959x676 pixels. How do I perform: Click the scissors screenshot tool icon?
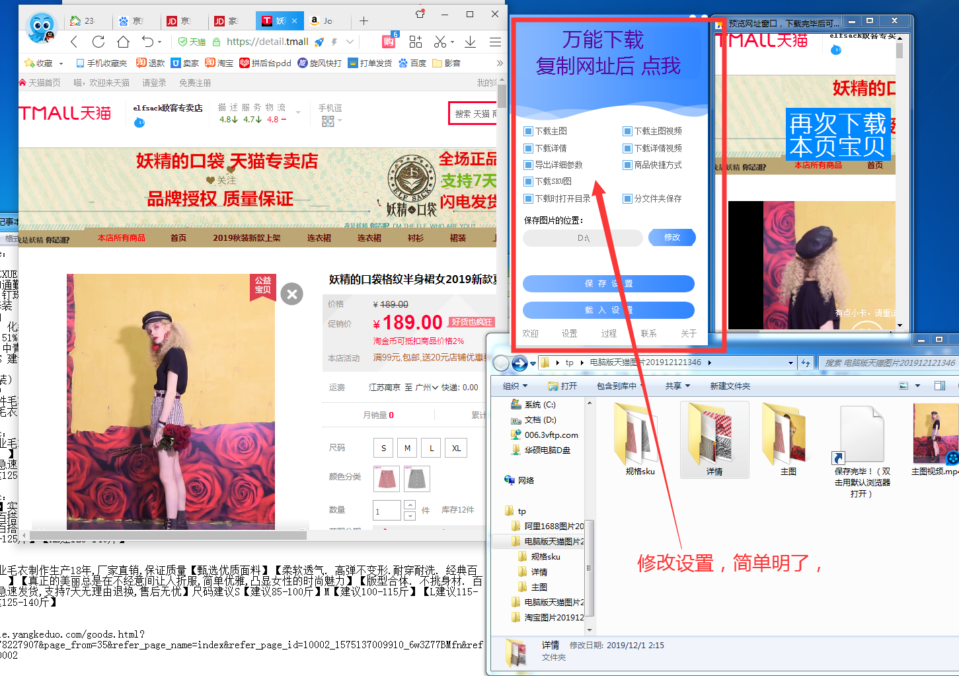tap(440, 42)
